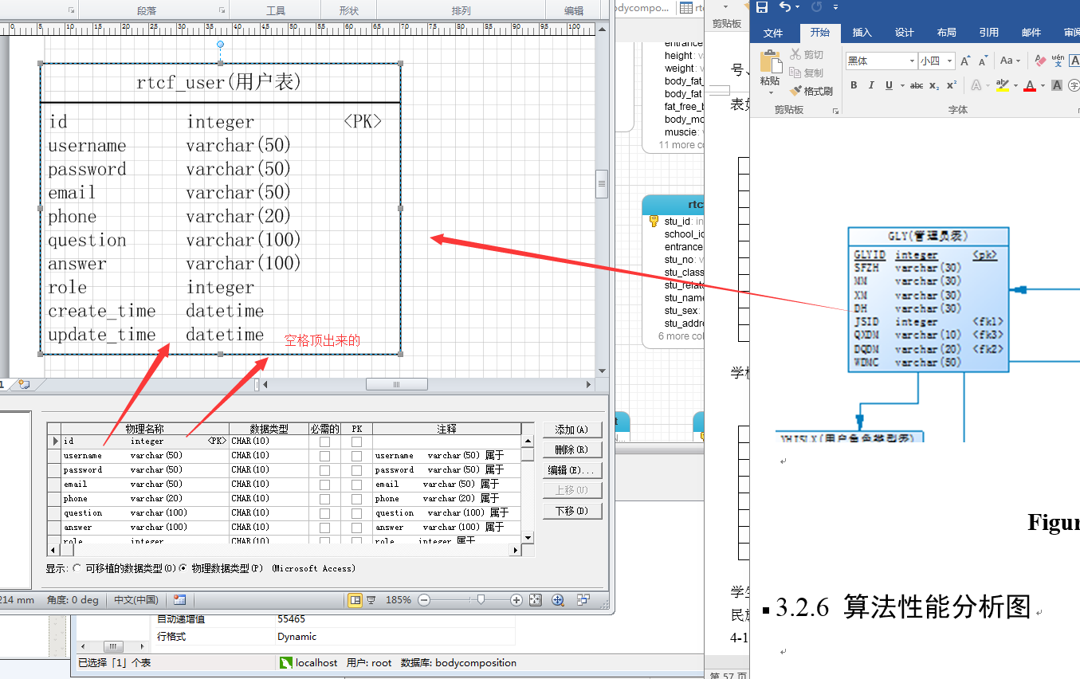Adjust Visio zoom slider handle

[481, 600]
